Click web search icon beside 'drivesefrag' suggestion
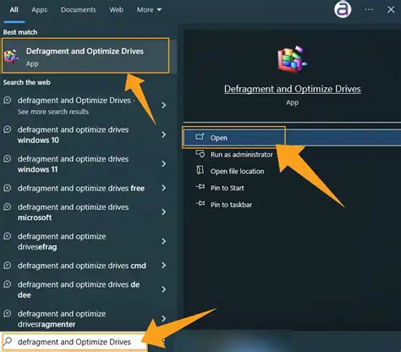The height and width of the screenshot is (352, 401). [8, 236]
